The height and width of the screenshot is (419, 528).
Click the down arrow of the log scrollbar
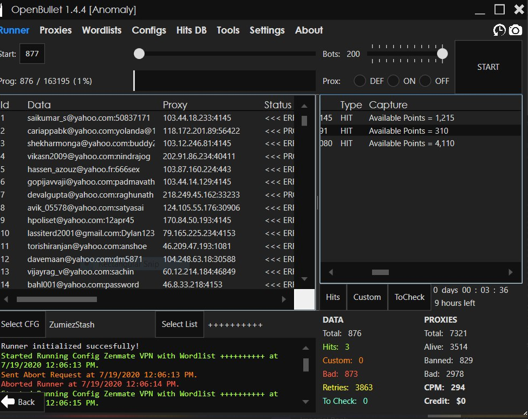pyautogui.click(x=306, y=402)
